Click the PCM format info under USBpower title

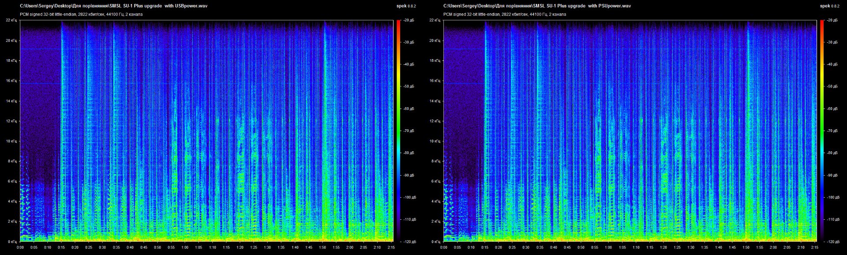pyautogui.click(x=81, y=15)
